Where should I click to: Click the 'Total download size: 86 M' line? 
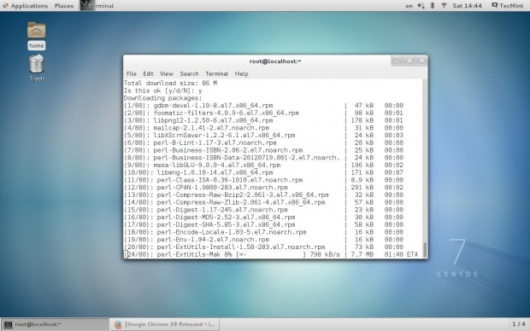pos(170,83)
